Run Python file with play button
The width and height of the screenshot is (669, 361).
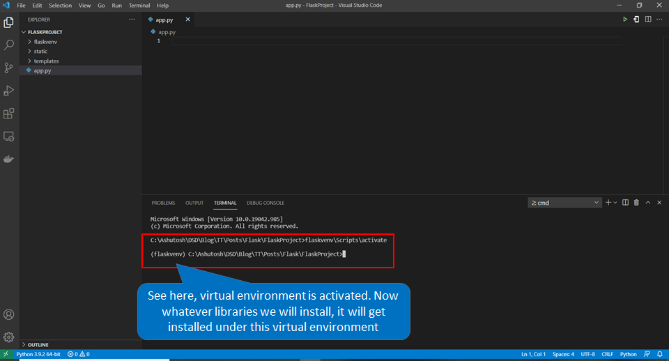click(x=625, y=20)
